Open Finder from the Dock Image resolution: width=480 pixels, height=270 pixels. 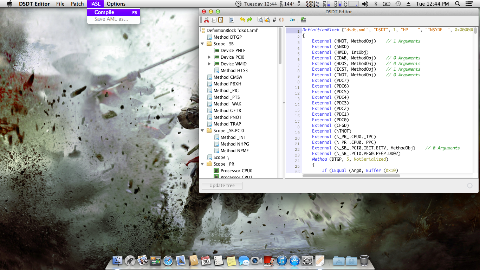(x=117, y=261)
